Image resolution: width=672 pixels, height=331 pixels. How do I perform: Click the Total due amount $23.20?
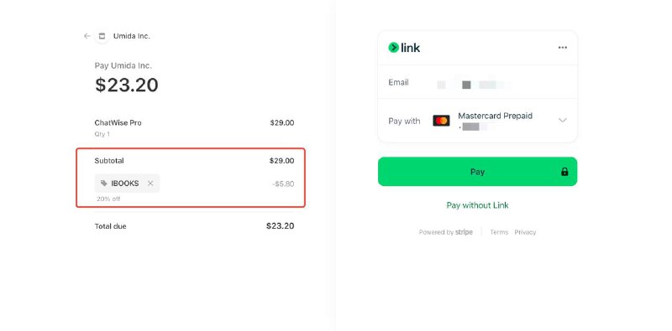[280, 226]
